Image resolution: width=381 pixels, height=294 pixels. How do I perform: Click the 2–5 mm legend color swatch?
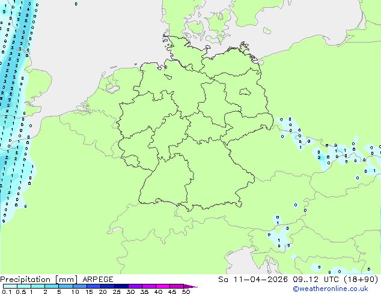(x=52, y=286)
